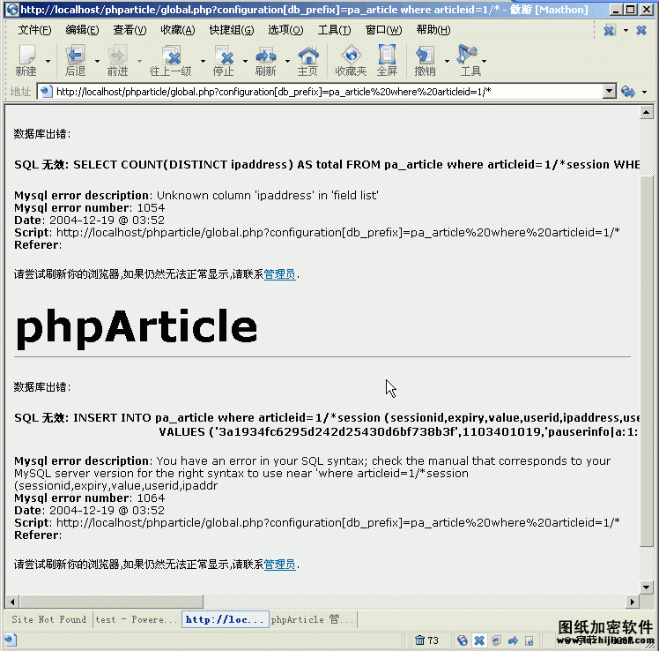Go back with the 后退 button
Viewport: 659px width, 651px height.
tap(75, 61)
